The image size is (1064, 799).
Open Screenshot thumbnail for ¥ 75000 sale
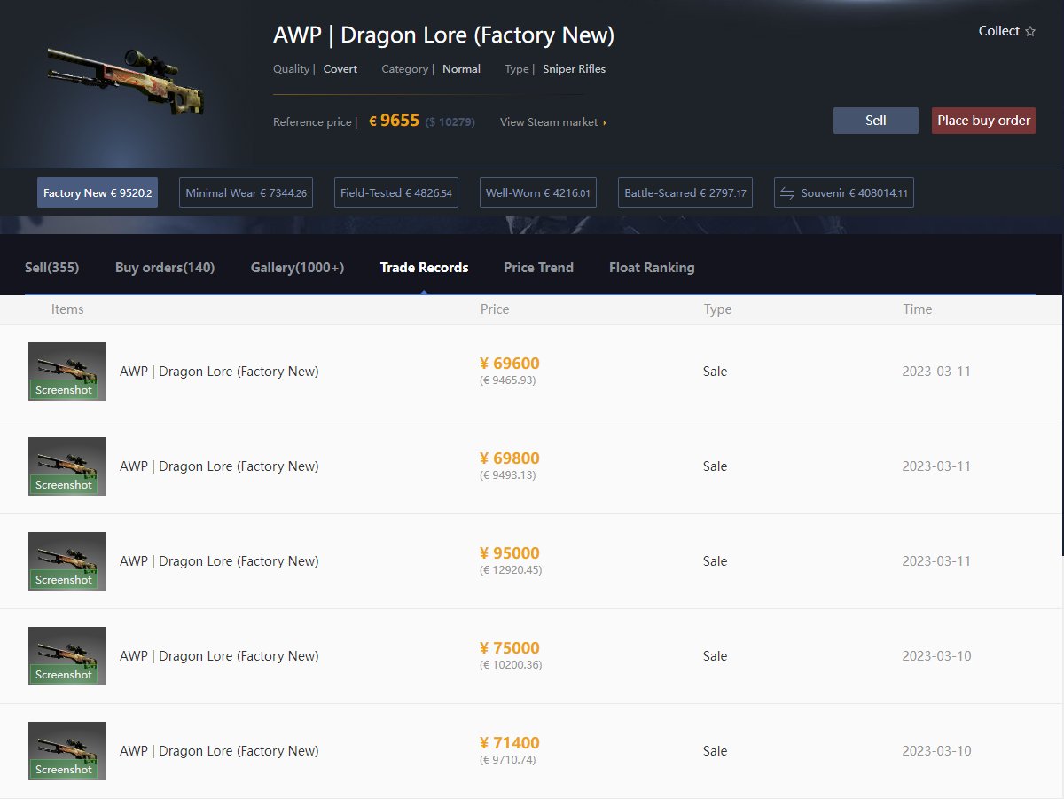pos(67,656)
